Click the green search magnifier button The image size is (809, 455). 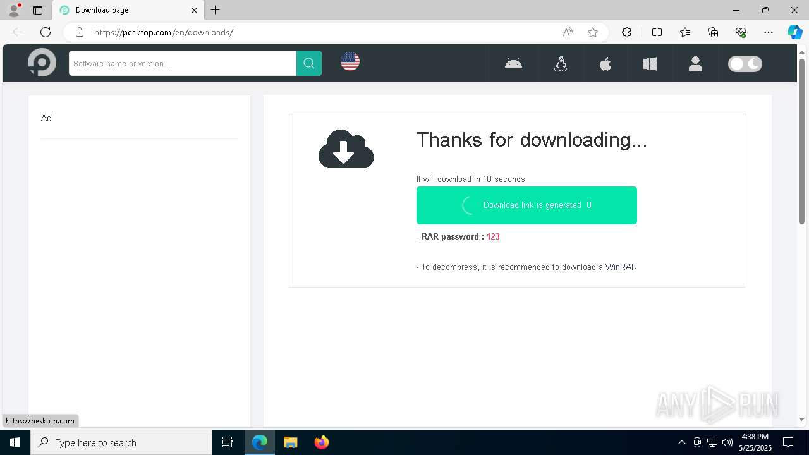point(309,63)
